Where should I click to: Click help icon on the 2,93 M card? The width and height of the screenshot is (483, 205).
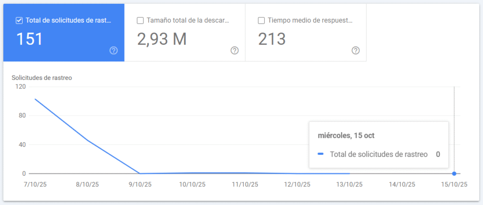click(x=234, y=51)
